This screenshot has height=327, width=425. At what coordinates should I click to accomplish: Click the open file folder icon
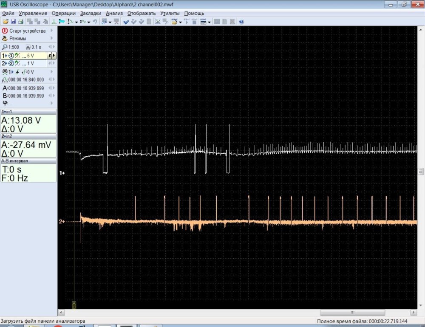click(x=6, y=22)
